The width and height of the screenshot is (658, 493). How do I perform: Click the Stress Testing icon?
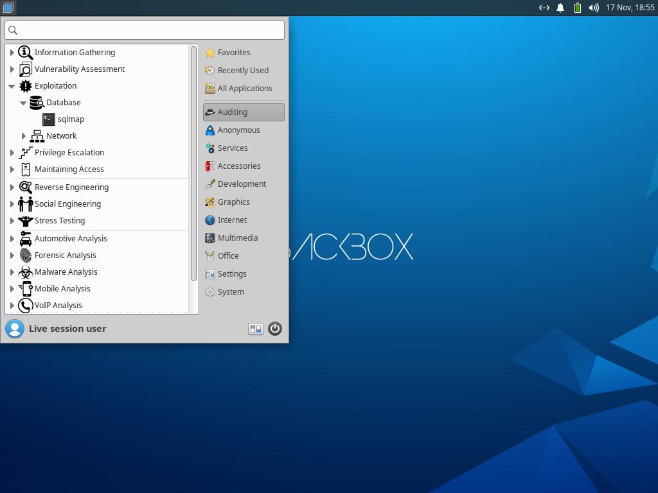(x=25, y=221)
